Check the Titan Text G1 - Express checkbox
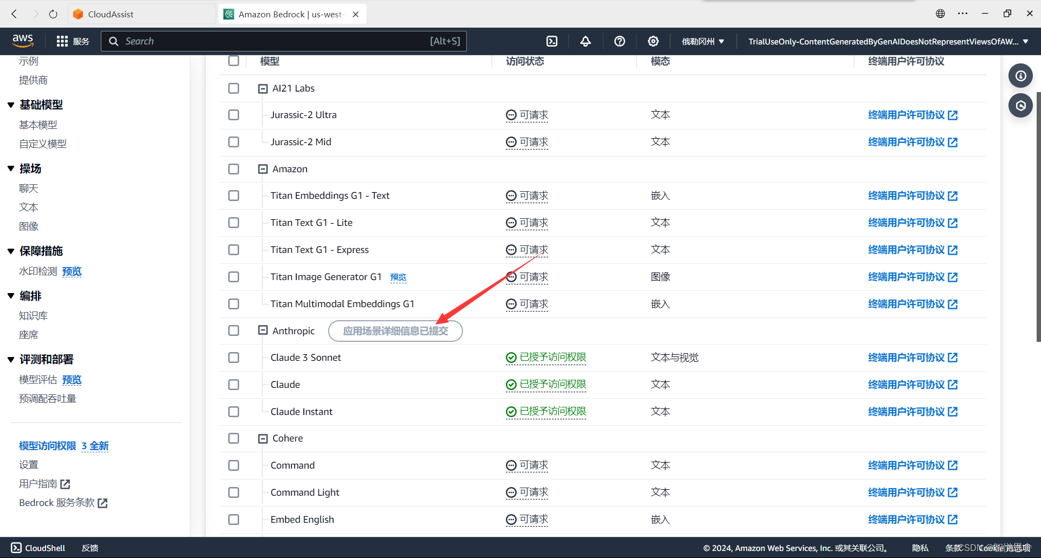 click(x=234, y=250)
